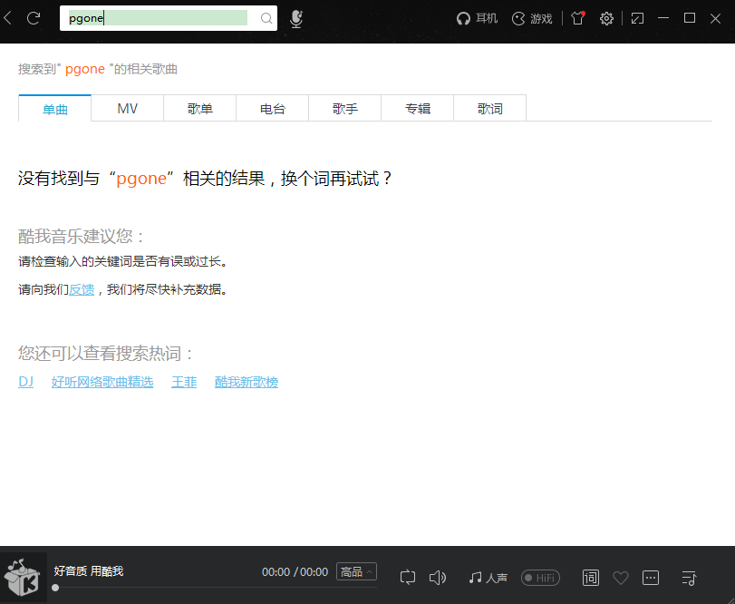
Task: Click the 反馈 feedback link
Action: (x=82, y=289)
